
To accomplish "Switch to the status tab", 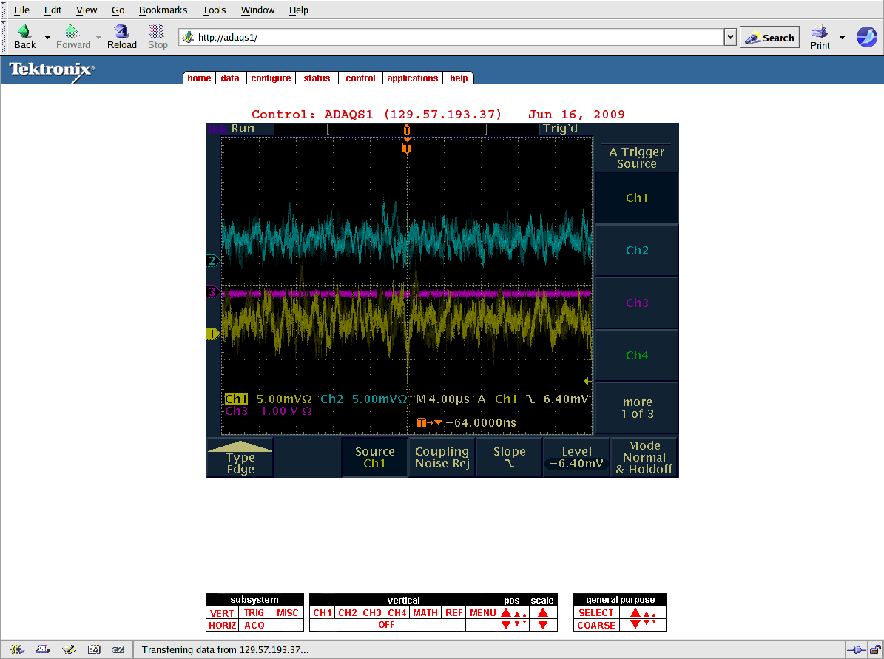I will (x=317, y=78).
